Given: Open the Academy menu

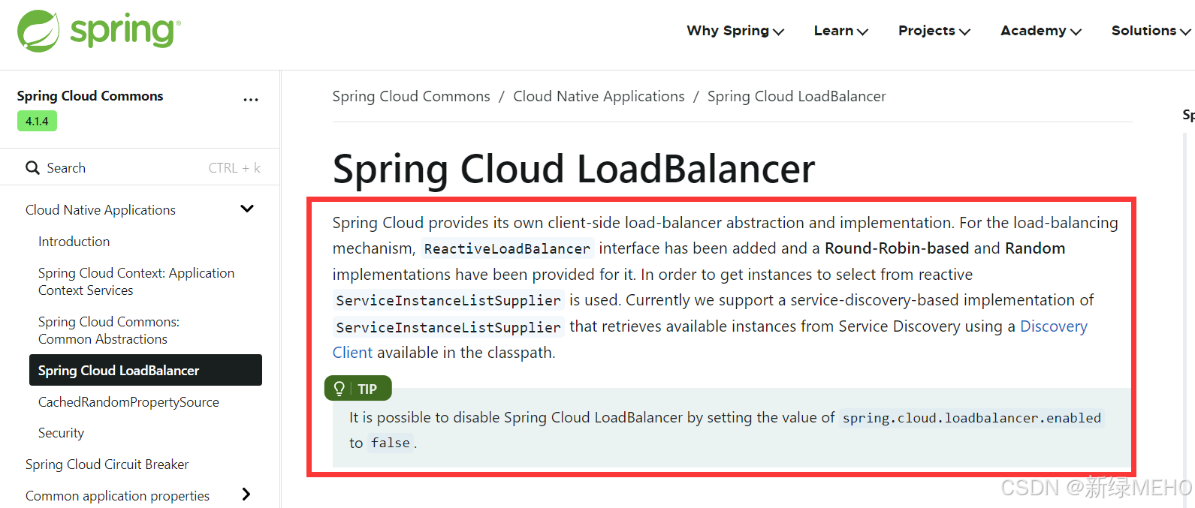Looking at the screenshot, I should [x=1041, y=31].
